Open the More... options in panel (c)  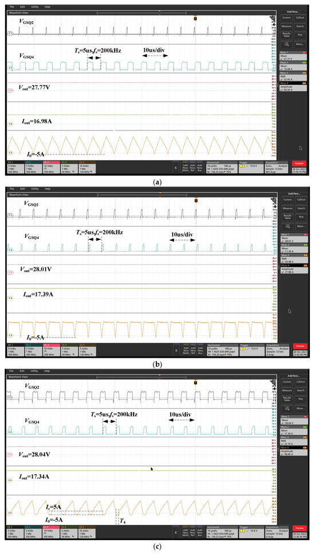(x=301, y=408)
